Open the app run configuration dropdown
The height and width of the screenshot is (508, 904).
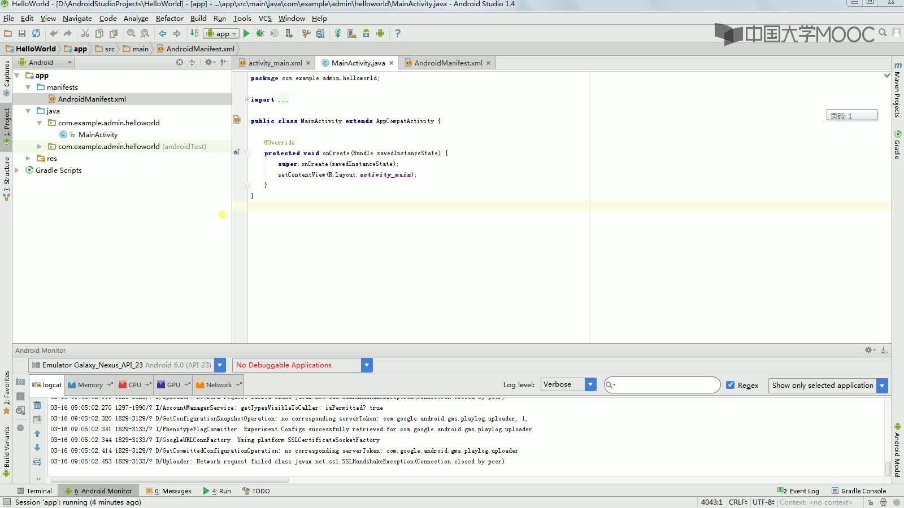tap(221, 33)
